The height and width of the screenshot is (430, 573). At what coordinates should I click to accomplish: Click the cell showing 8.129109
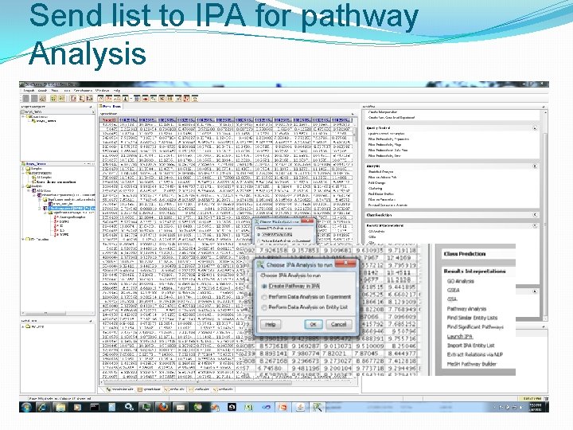pos(402,302)
